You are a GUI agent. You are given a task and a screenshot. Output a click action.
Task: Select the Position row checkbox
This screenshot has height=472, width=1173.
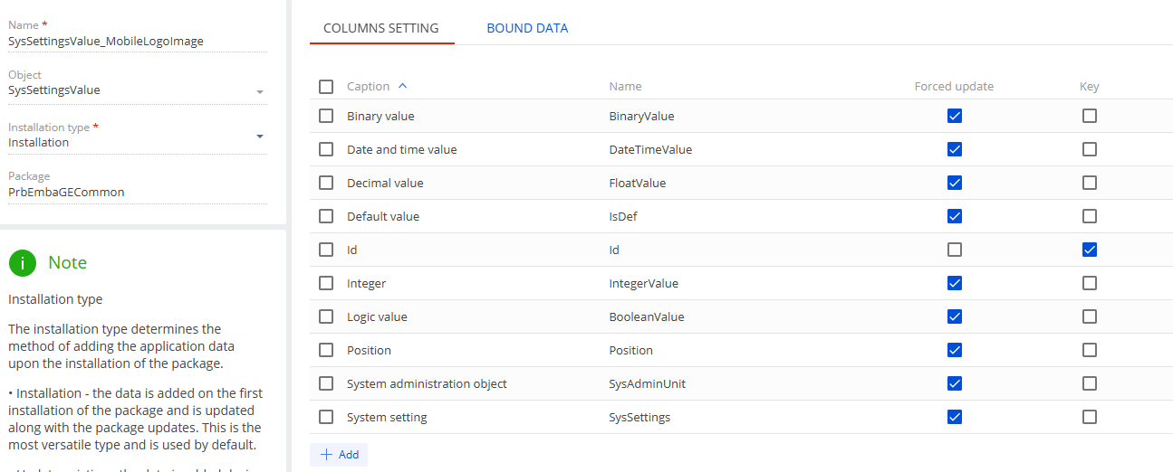click(326, 350)
